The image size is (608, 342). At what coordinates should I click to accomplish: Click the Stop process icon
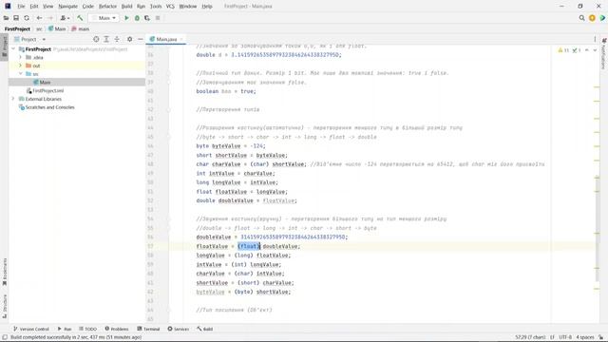tap(158, 18)
